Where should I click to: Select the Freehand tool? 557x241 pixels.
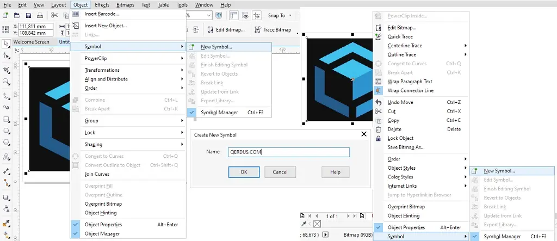tap(6, 96)
